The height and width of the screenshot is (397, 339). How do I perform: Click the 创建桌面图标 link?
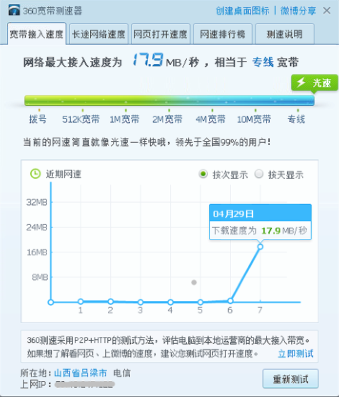[x=242, y=11]
